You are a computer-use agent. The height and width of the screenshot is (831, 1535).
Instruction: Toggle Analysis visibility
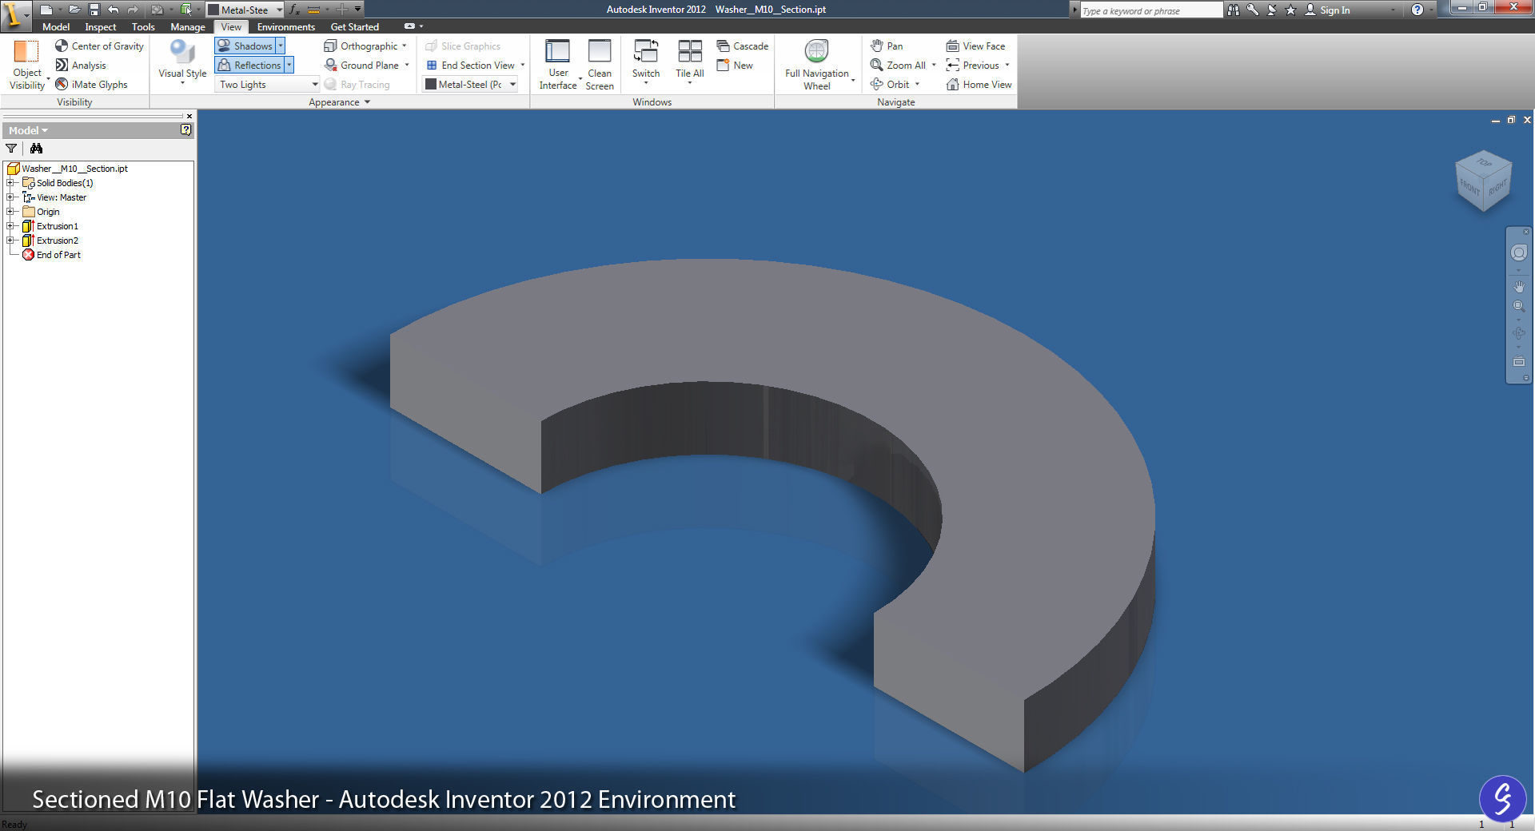(x=80, y=65)
